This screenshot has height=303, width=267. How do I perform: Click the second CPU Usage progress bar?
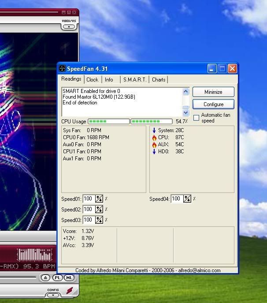tap(152, 122)
